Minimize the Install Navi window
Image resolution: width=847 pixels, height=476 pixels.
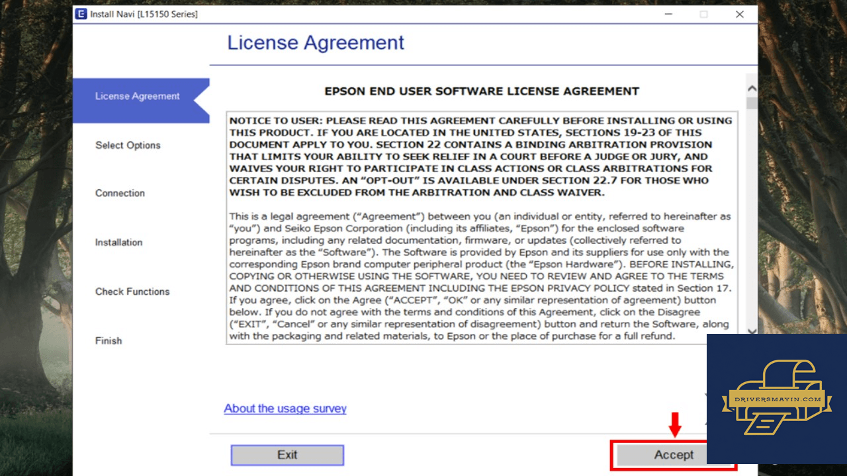(668, 14)
